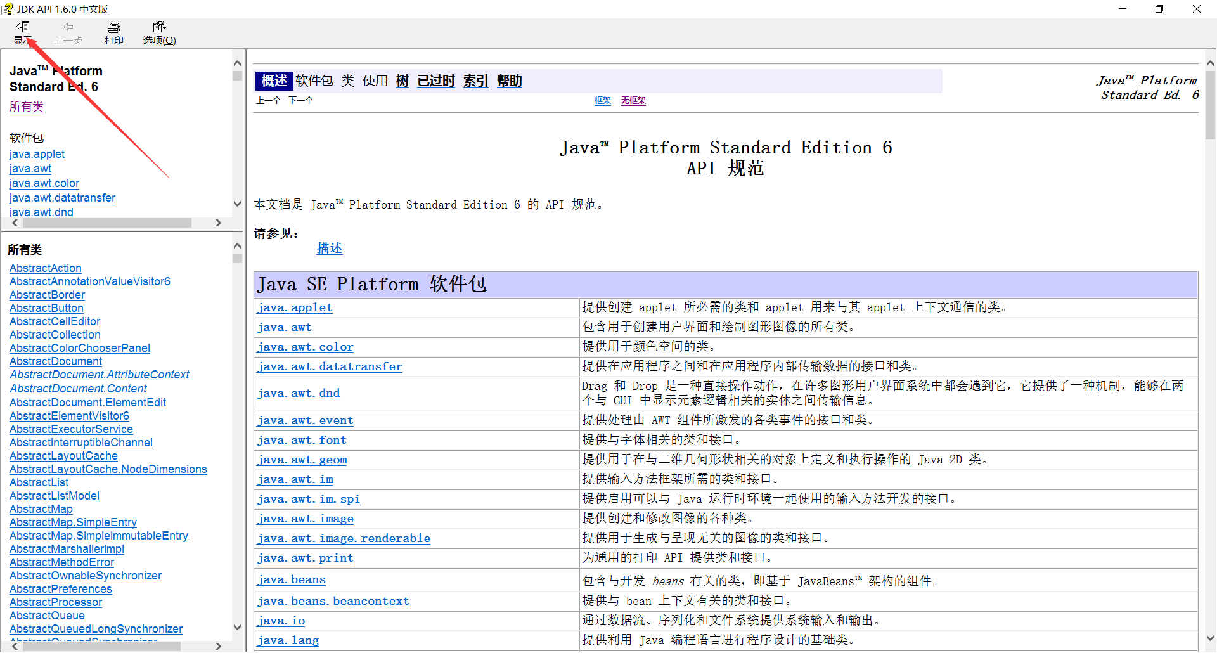Screen dimensions: 1217x653
Task: Open java.awt.font package in main table
Action: [302, 440]
